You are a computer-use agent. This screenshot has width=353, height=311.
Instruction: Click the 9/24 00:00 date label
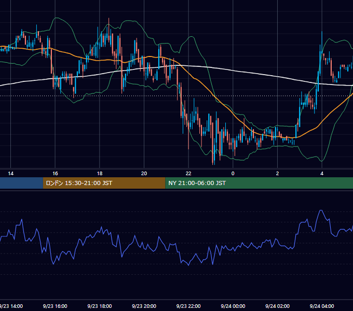tap(233, 306)
